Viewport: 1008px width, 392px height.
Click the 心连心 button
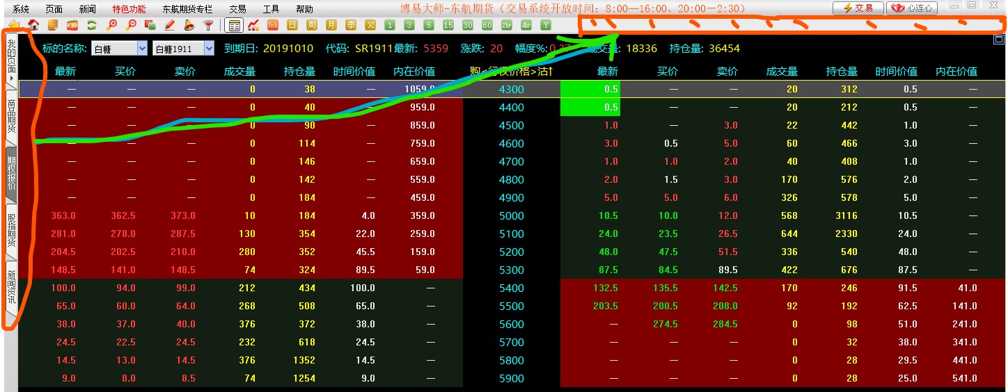pos(912,8)
